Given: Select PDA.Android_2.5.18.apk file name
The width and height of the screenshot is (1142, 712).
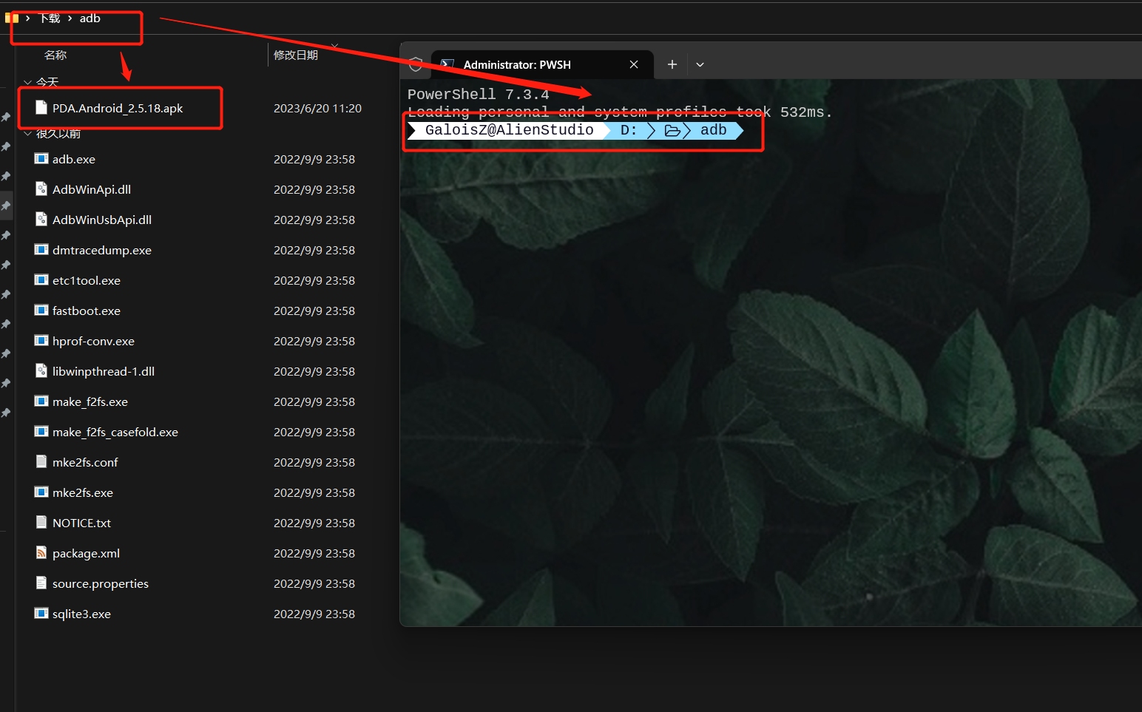Looking at the screenshot, I should click(118, 108).
